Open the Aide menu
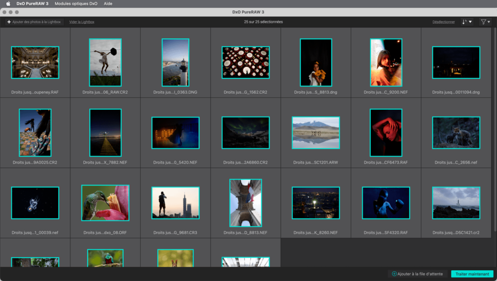This screenshot has height=281, width=497. [x=108, y=4]
